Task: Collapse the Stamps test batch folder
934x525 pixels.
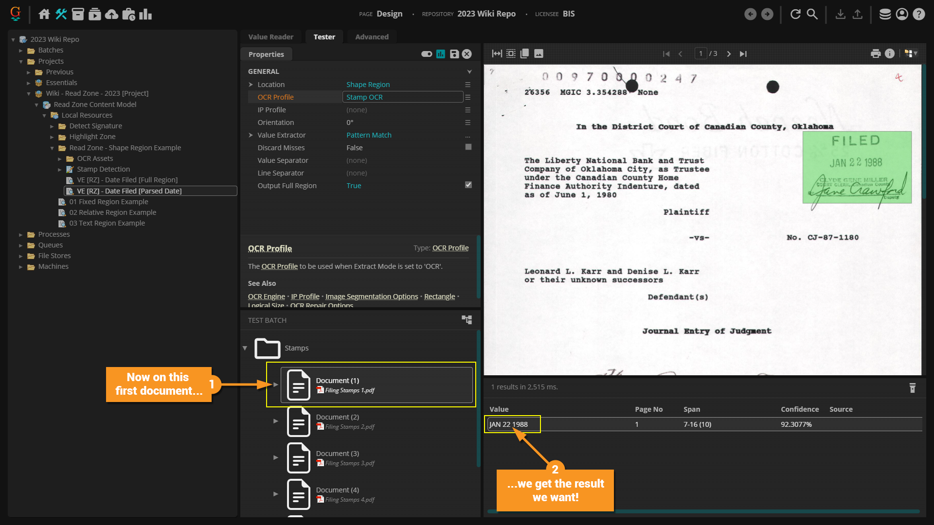Action: [245, 348]
